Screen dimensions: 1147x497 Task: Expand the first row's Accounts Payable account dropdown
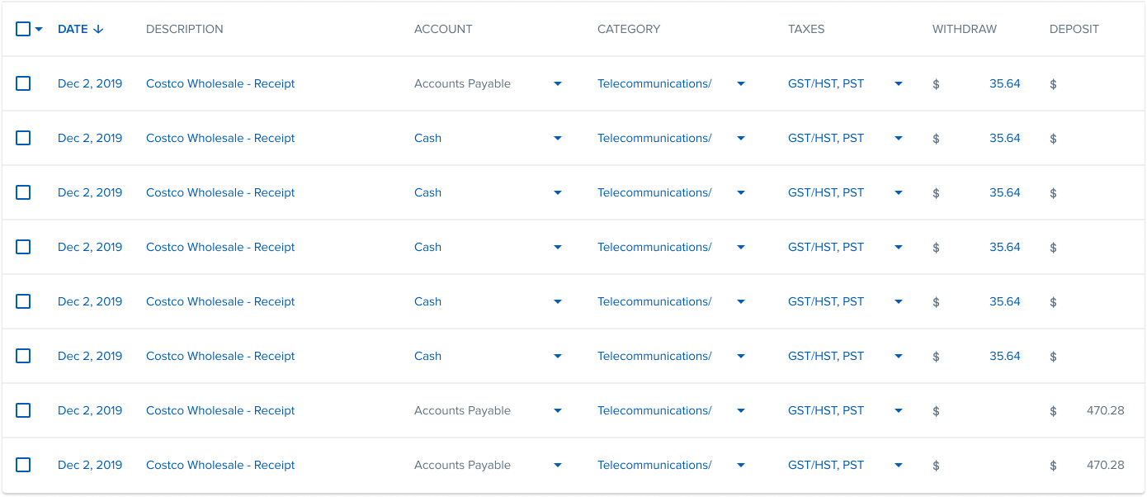tap(558, 83)
